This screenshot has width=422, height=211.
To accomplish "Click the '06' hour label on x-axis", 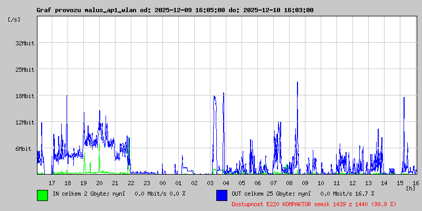I will point(257,183).
